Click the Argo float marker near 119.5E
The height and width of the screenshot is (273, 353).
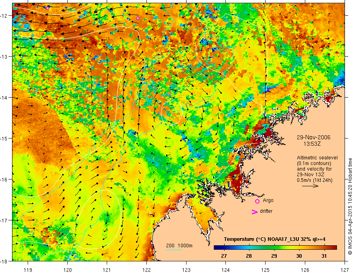47,8
